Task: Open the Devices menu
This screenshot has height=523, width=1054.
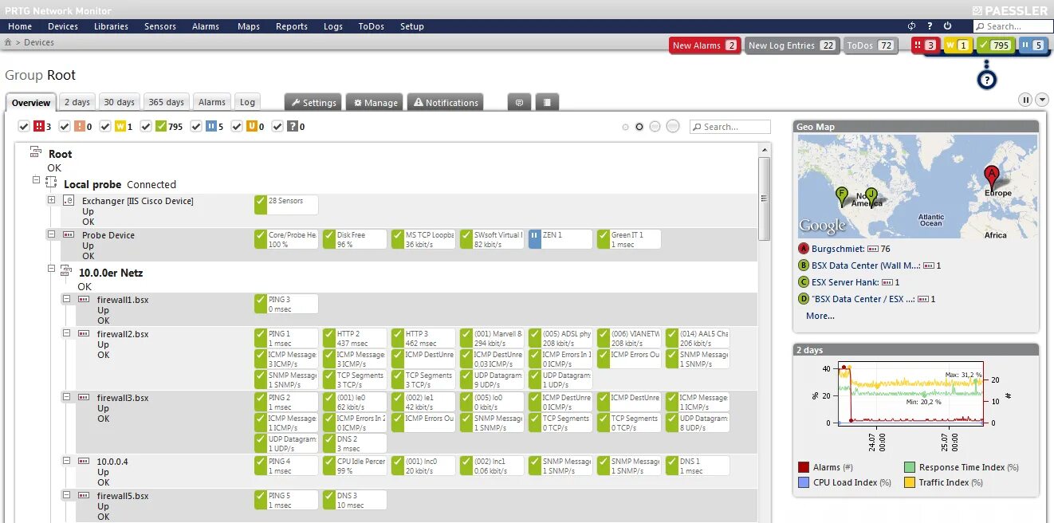Action: [x=63, y=26]
